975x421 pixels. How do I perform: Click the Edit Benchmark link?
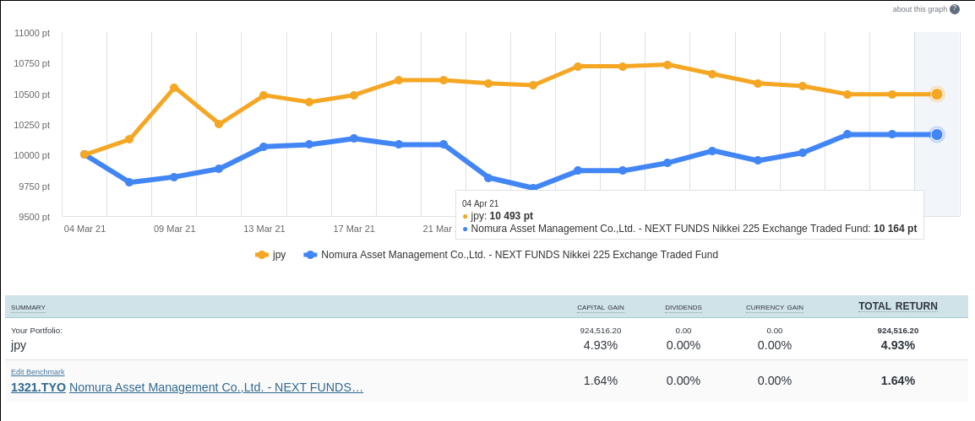38,372
